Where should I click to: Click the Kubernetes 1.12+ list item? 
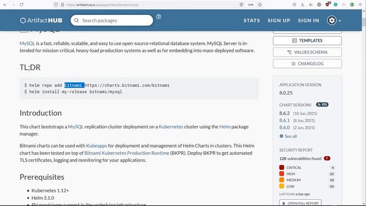click(50, 191)
